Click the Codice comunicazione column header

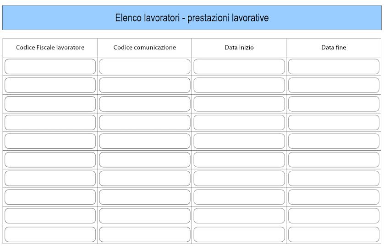pos(144,48)
